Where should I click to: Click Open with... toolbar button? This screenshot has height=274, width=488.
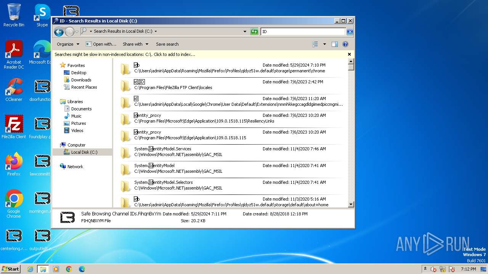click(x=101, y=44)
